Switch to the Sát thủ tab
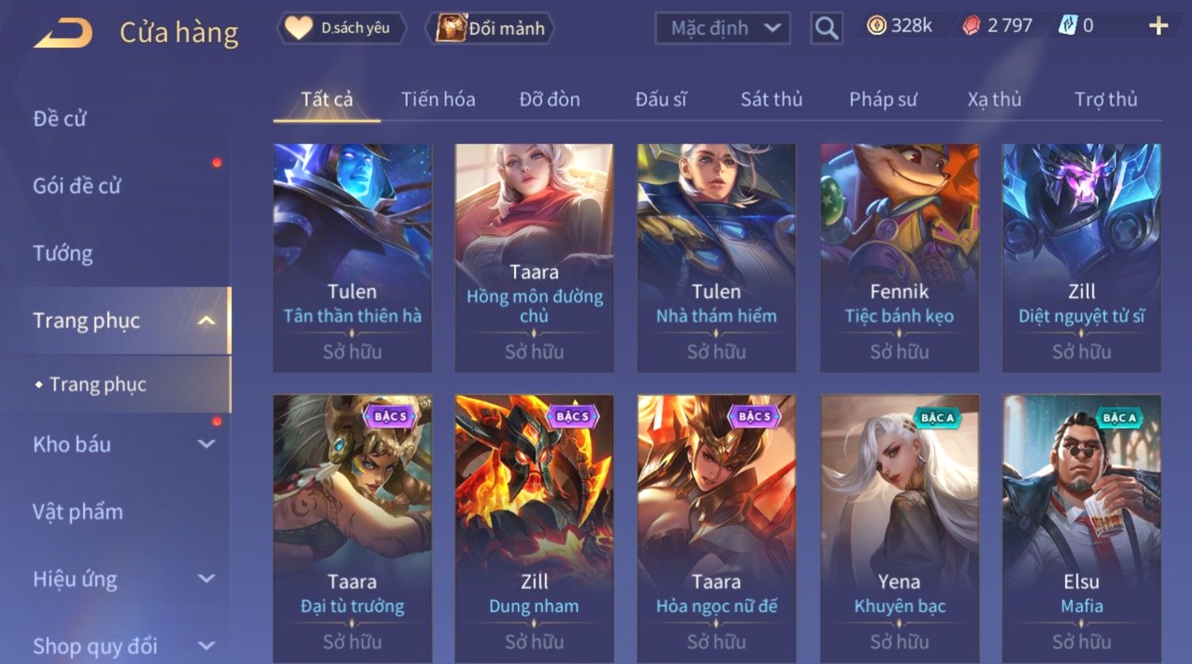The width and height of the screenshot is (1192, 664). pyautogui.click(x=771, y=99)
